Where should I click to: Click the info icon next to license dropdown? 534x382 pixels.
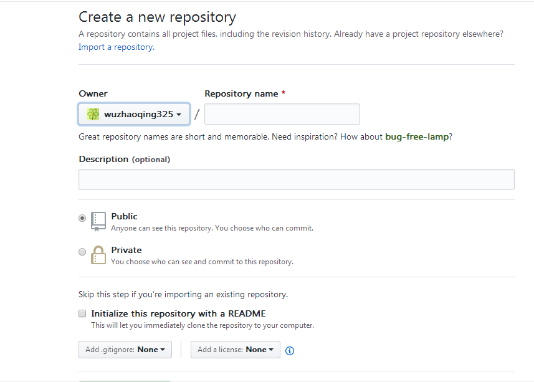pos(289,351)
